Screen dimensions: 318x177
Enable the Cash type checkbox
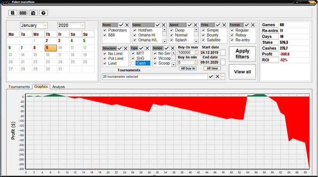133,63
